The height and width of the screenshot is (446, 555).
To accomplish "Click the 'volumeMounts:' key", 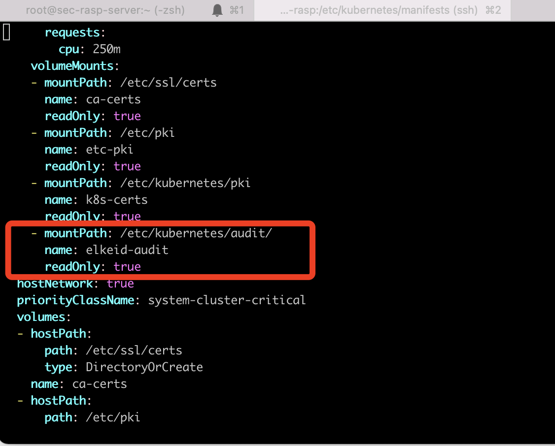I will click(75, 66).
